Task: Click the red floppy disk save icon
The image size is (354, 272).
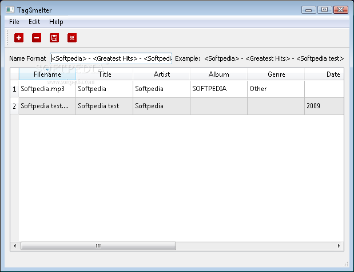Action: 54,38
